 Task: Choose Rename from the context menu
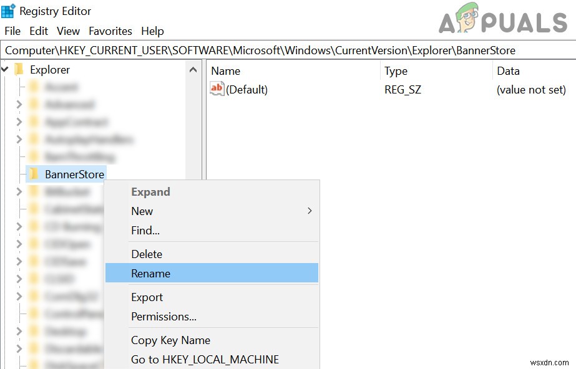tap(152, 273)
